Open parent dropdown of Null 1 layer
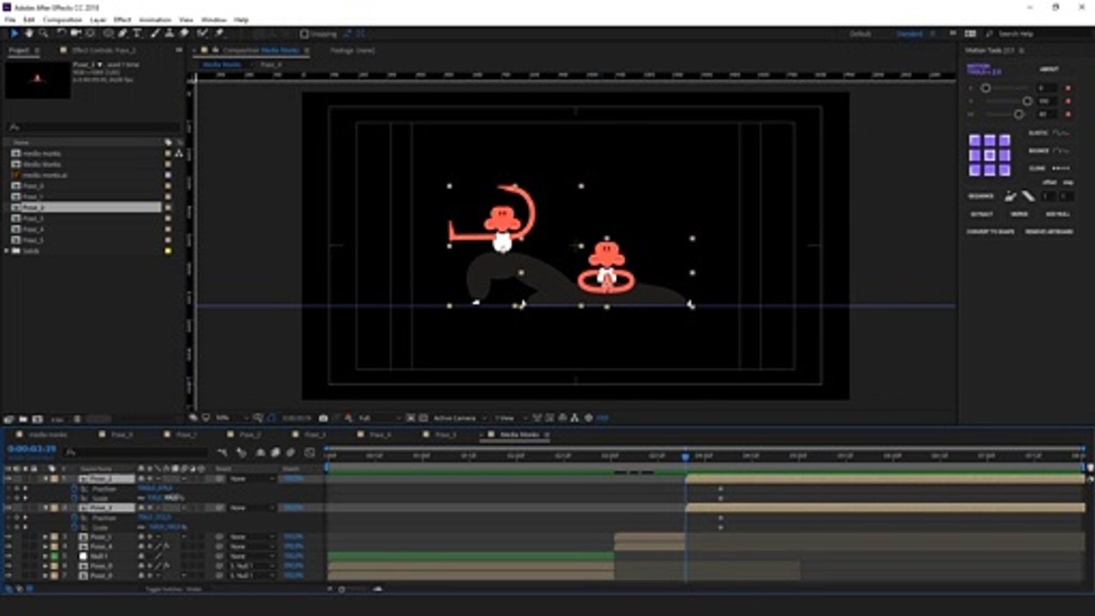 pyautogui.click(x=252, y=556)
